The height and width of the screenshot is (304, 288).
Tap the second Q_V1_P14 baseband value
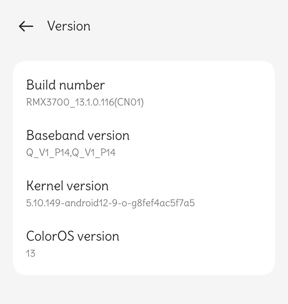(x=94, y=153)
